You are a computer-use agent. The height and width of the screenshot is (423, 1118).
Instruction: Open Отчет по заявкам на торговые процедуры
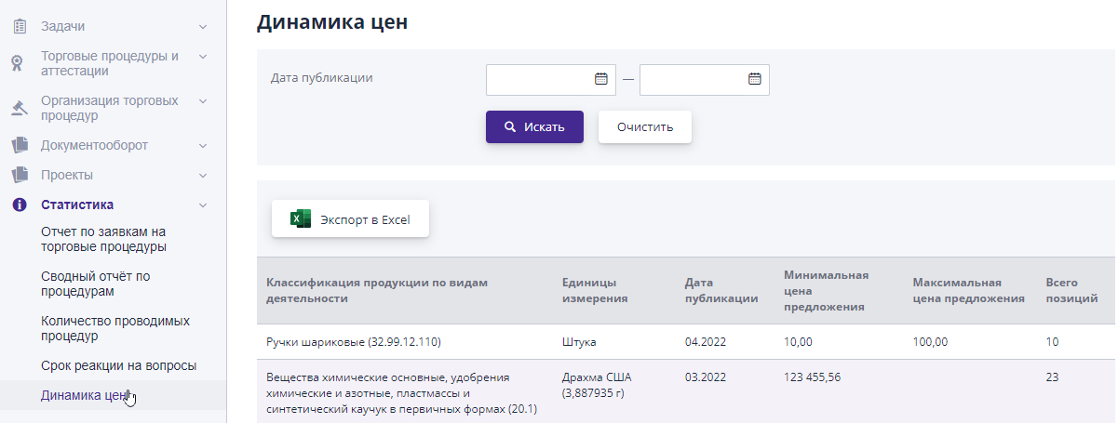click(103, 239)
